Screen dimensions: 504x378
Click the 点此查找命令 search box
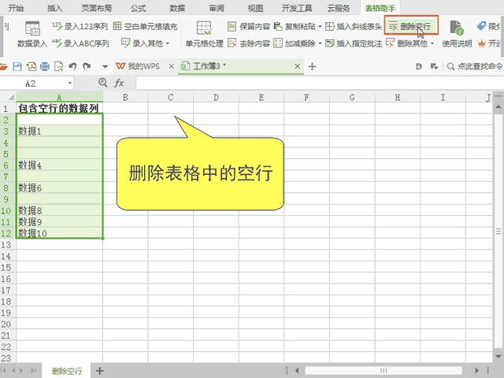point(475,66)
